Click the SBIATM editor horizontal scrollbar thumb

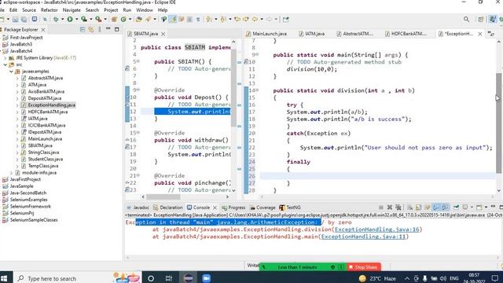(x=163, y=197)
